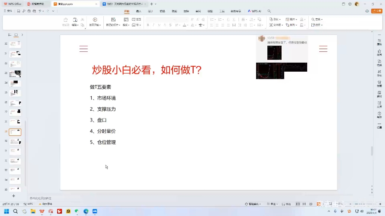Click the Reset slide button
The width and height of the screenshot is (385, 216).
(136, 19)
